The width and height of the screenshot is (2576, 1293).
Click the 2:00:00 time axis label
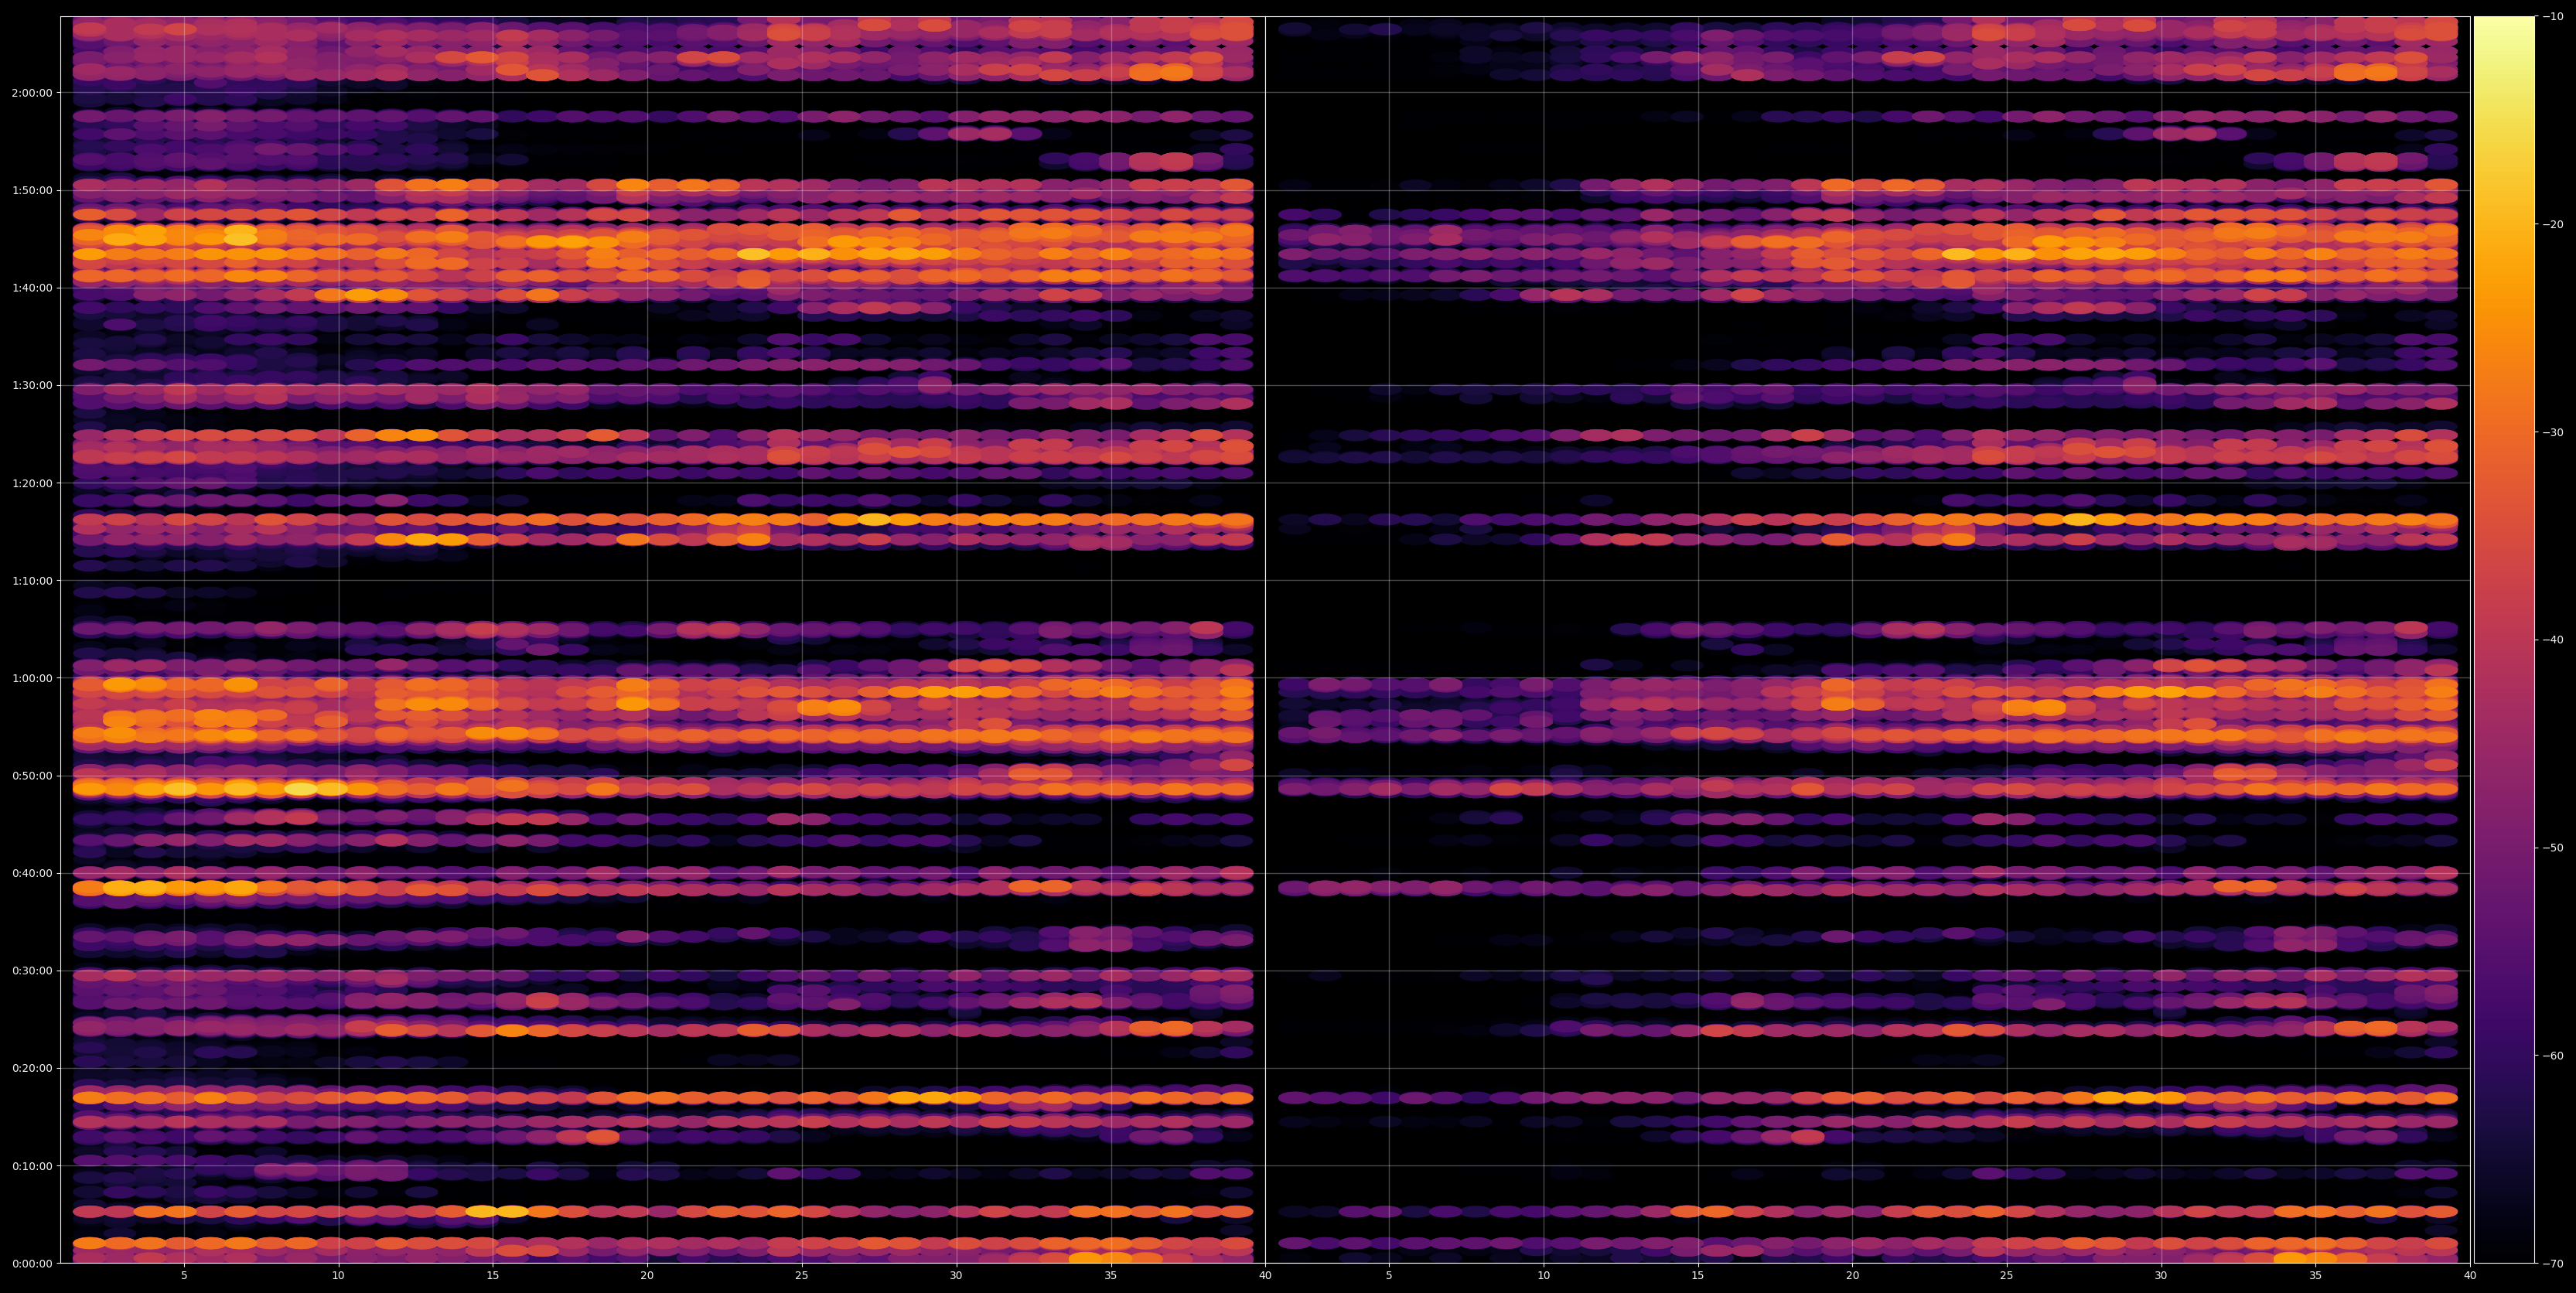32,93
